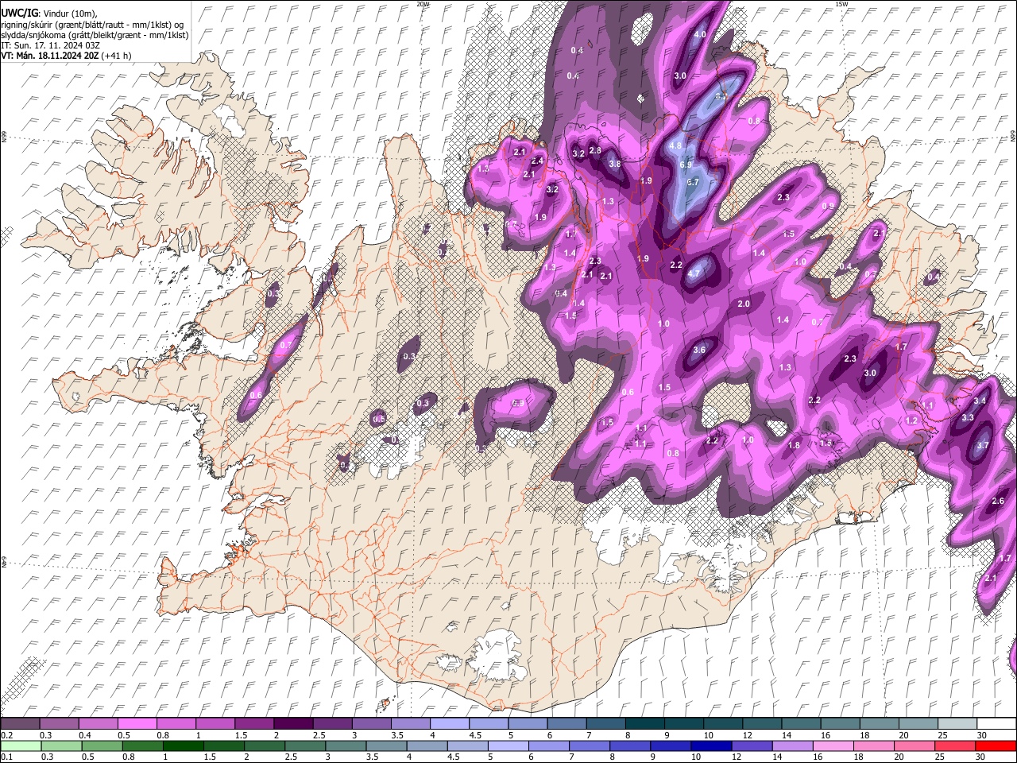Select the 3.4 precipitation value label
Image resolution: width=1017 pixels, height=763 pixels.
pyautogui.click(x=980, y=401)
